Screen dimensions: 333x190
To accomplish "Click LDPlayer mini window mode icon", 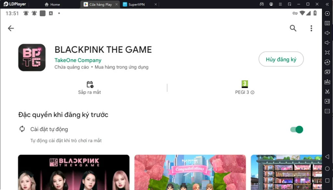I will tap(289, 4).
